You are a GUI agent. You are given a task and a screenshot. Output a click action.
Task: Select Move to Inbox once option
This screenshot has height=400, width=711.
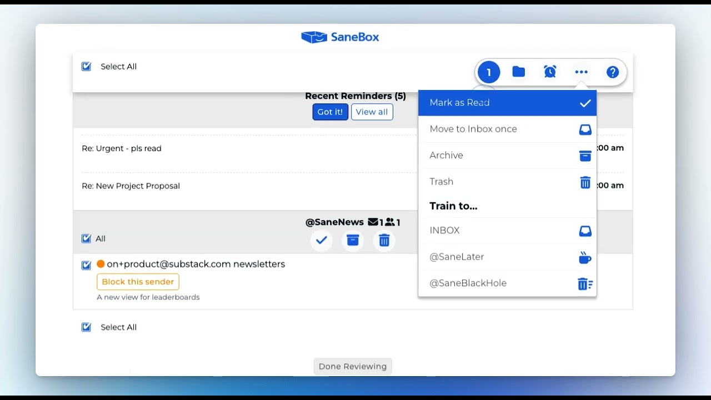pyautogui.click(x=507, y=129)
